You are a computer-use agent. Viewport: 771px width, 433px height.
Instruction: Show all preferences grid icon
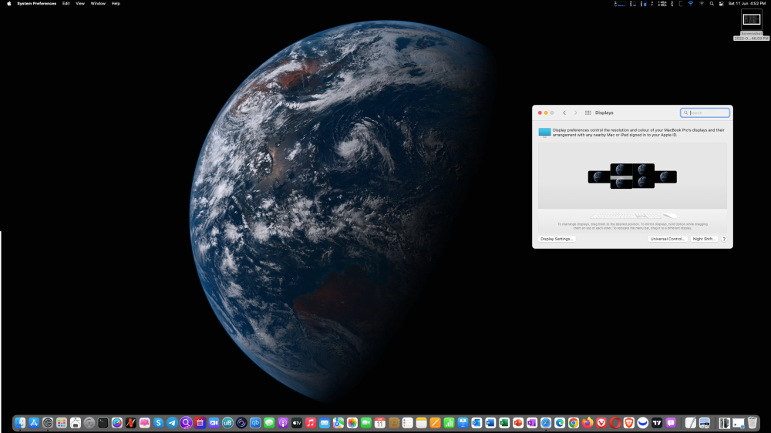[588, 112]
